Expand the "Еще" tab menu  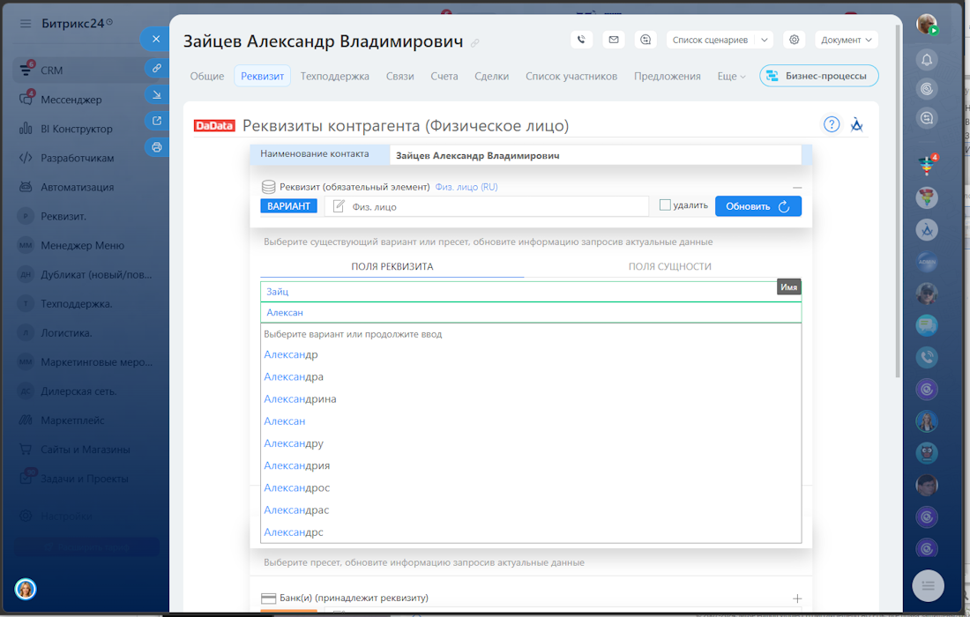731,77
